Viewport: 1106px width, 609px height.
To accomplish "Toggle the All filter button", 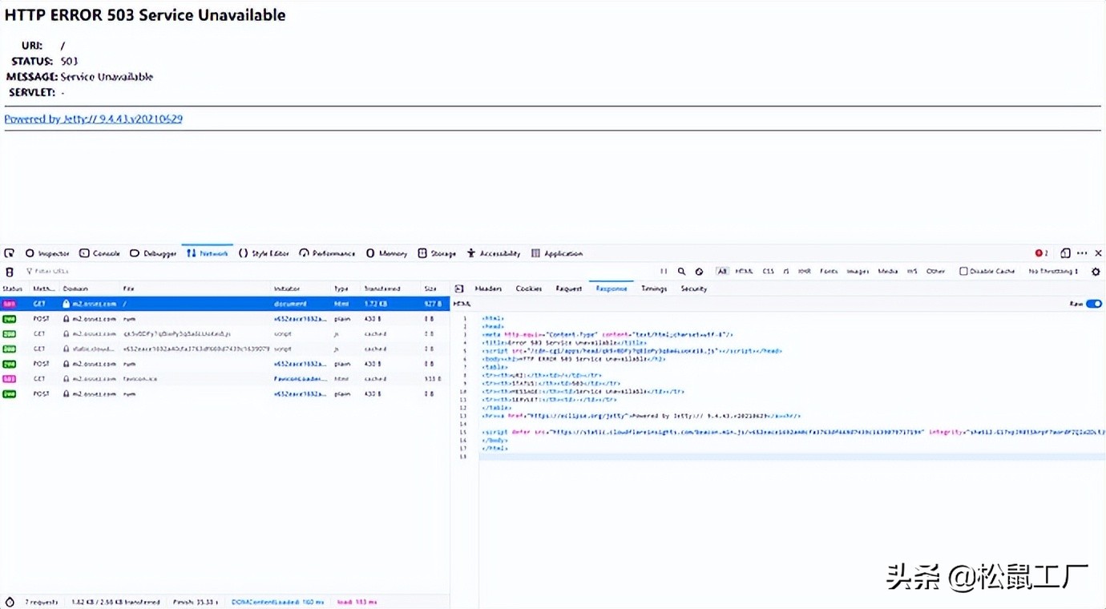I will [722, 272].
